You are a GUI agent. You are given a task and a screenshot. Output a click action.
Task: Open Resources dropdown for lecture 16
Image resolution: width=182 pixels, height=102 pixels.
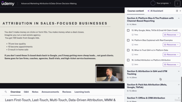pos(171,65)
